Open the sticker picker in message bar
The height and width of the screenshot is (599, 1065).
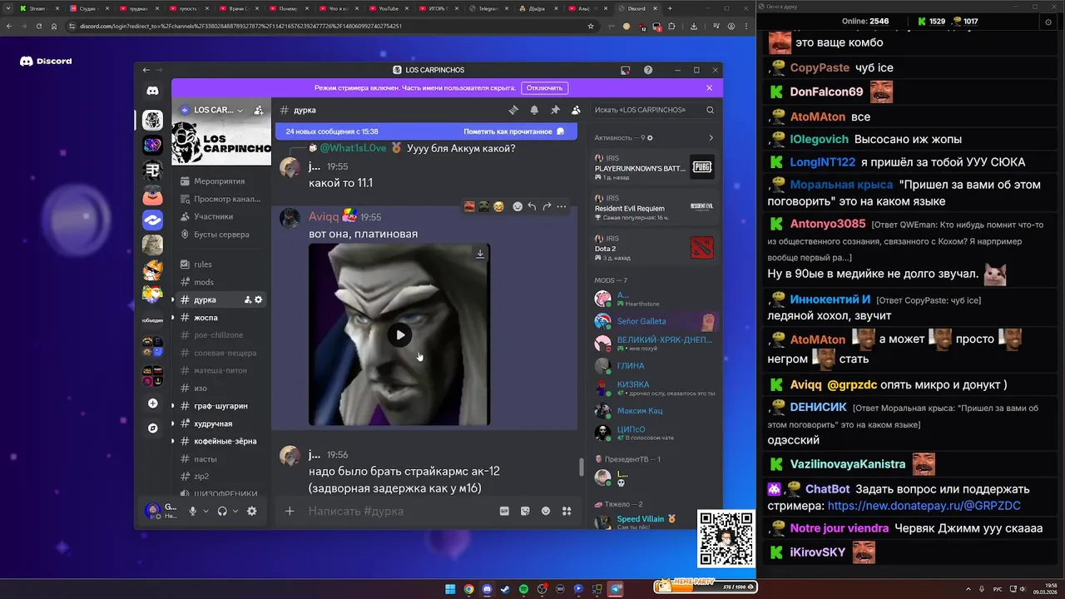pos(525,511)
